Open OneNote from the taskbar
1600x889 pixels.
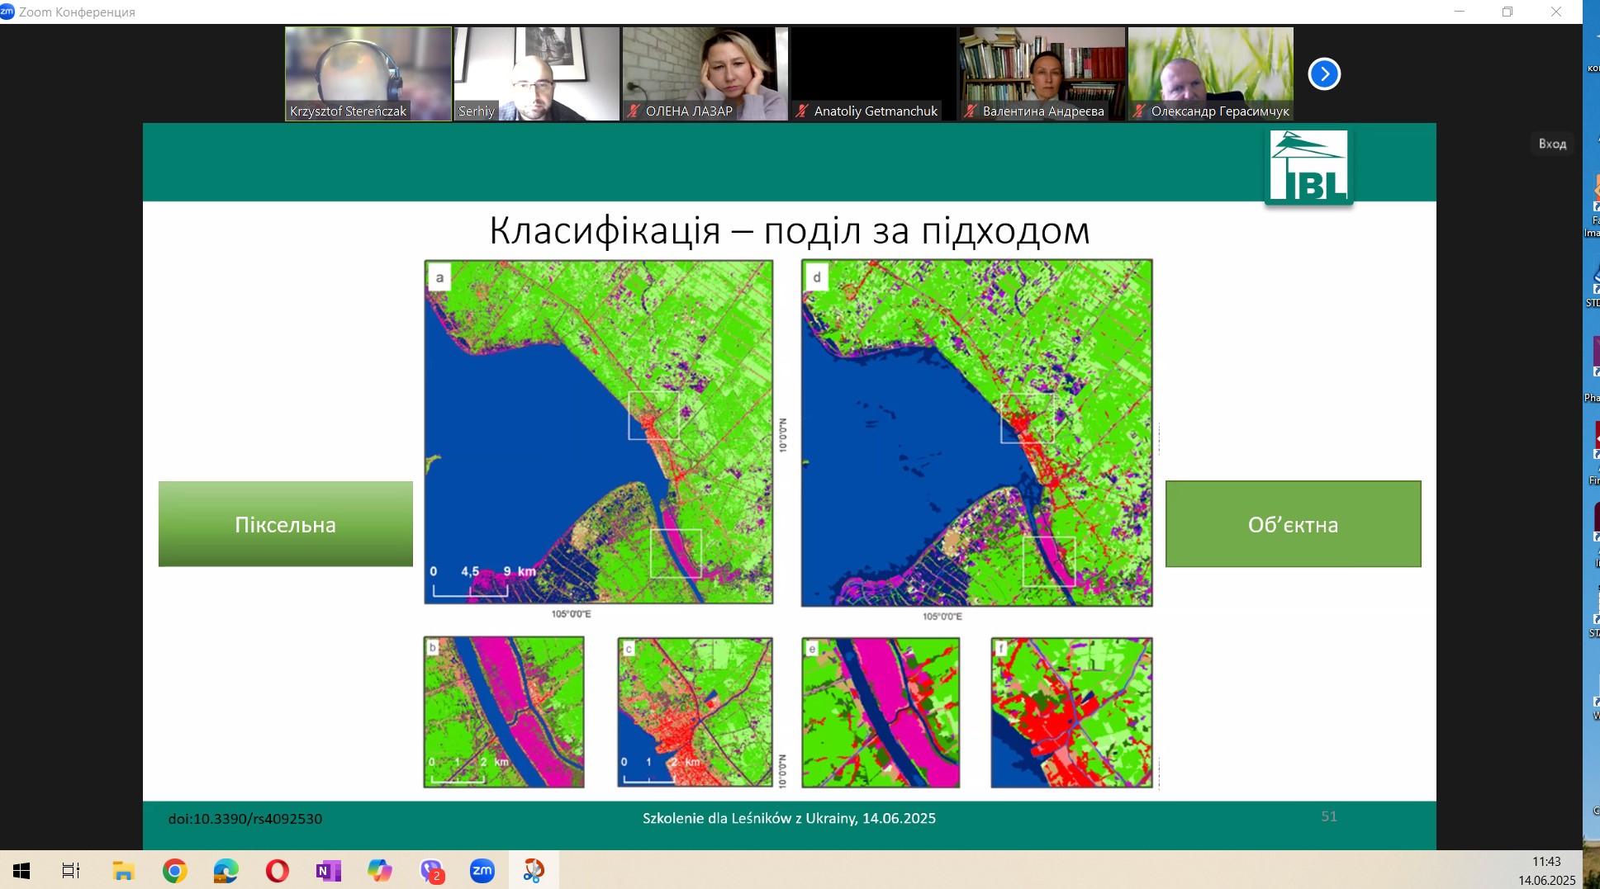point(328,871)
